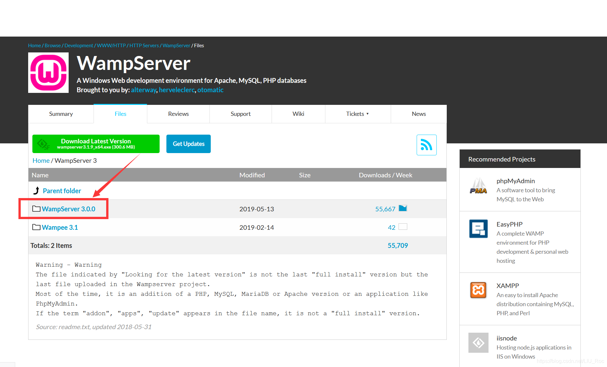
Task: Click the 42 downloads count
Action: tap(392, 228)
